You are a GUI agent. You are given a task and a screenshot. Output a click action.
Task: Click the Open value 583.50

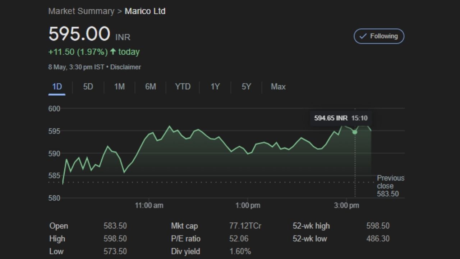coord(115,226)
